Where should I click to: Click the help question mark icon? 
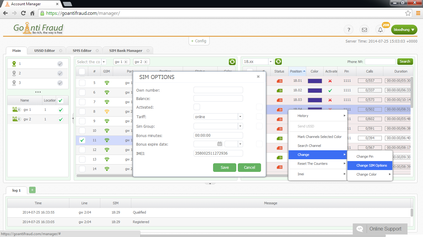349,30
